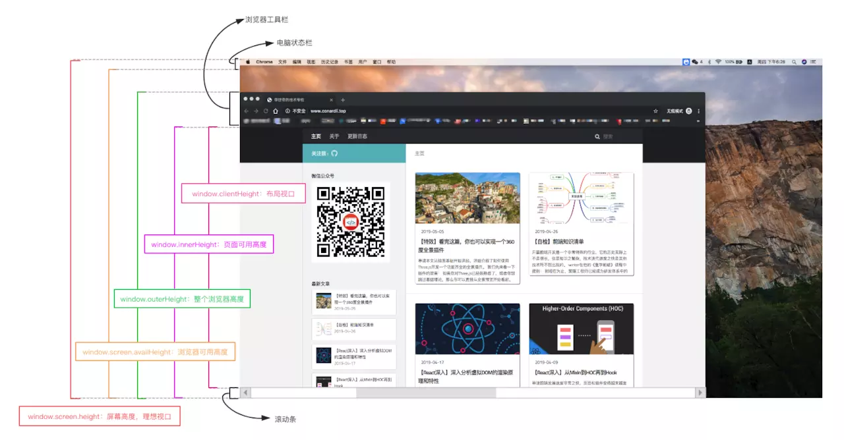The image size is (844, 440).
Task: Click the horizontal scrollbar thumb
Action: (426, 393)
